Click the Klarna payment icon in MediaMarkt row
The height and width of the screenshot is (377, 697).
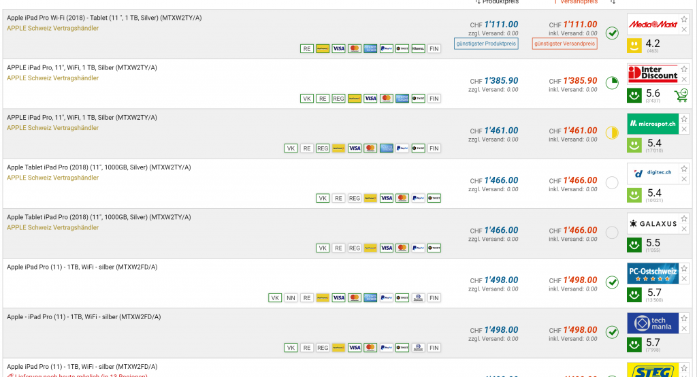point(418,48)
